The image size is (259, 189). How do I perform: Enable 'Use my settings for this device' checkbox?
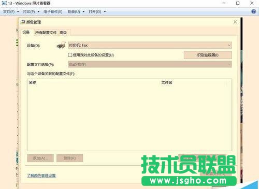pos(70,55)
